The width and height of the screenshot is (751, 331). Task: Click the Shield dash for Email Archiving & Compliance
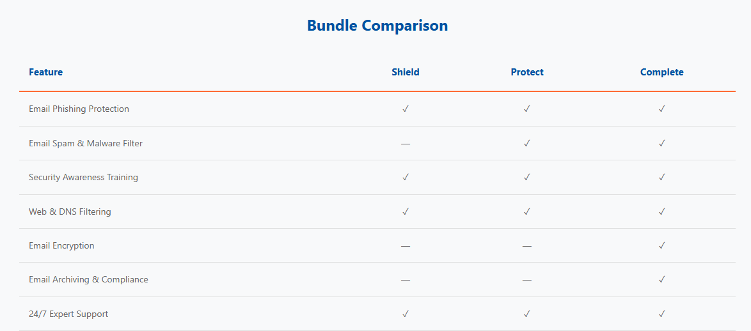click(x=406, y=279)
